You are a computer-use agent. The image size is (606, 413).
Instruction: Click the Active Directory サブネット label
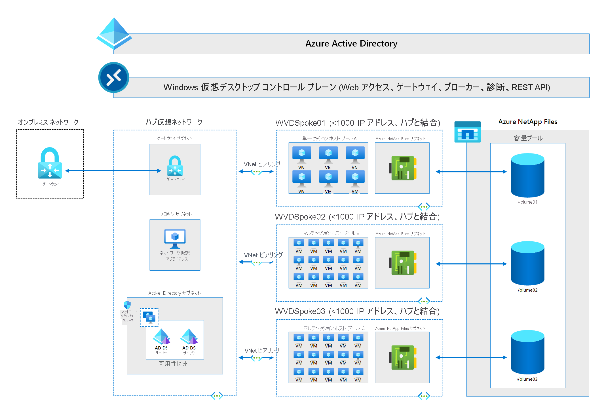click(174, 293)
